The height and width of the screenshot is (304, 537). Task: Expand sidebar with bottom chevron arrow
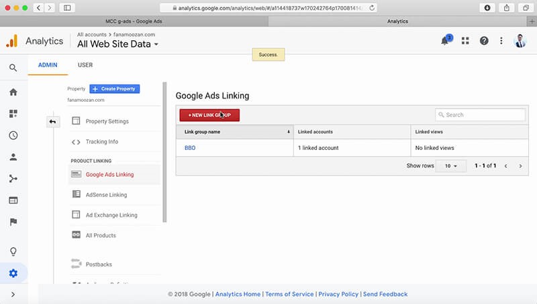13,295
